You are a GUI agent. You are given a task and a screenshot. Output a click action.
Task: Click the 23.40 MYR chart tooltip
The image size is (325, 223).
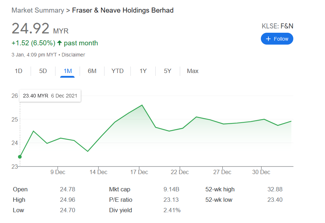click(x=50, y=96)
